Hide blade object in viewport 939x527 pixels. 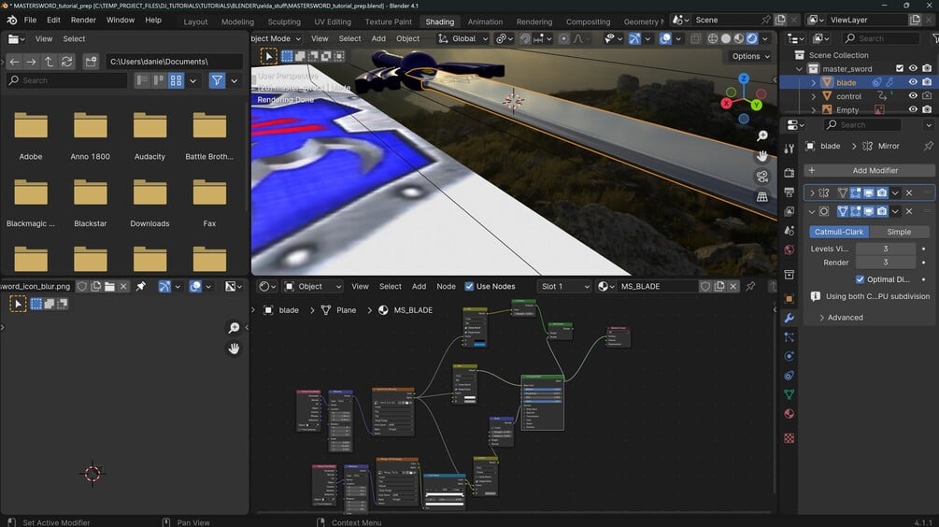(x=913, y=82)
